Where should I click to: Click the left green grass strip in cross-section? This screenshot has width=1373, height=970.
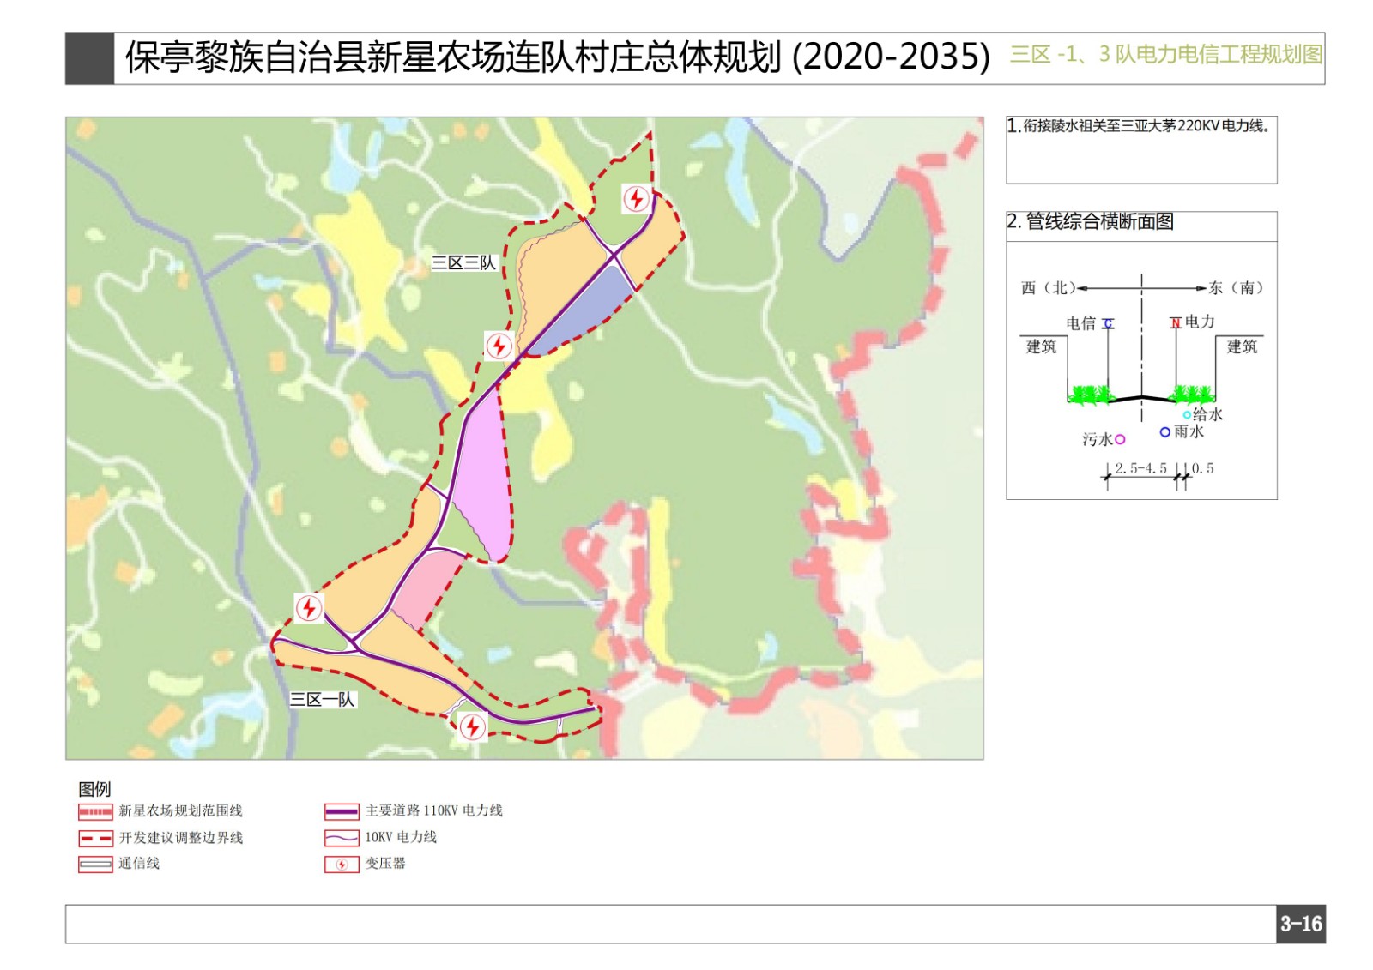(x=1090, y=395)
